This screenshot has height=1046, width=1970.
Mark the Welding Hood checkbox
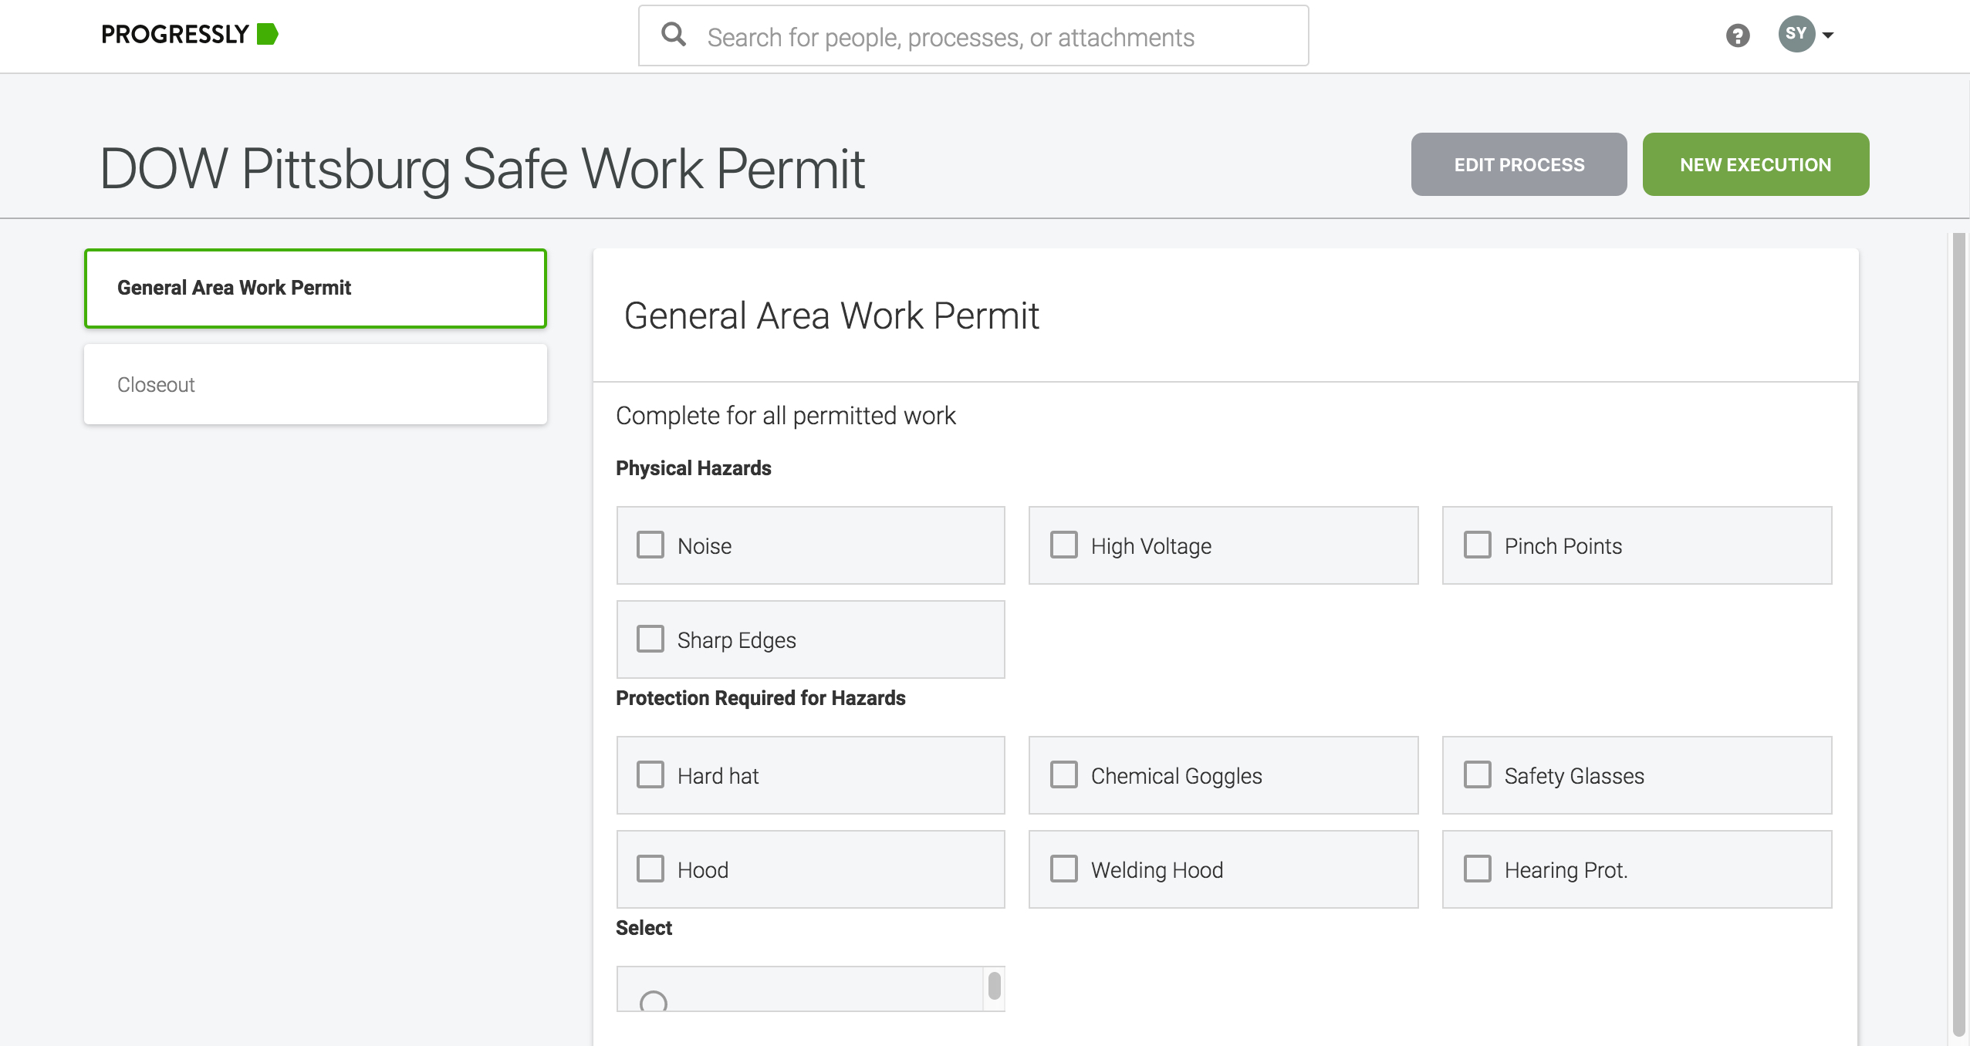1064,869
